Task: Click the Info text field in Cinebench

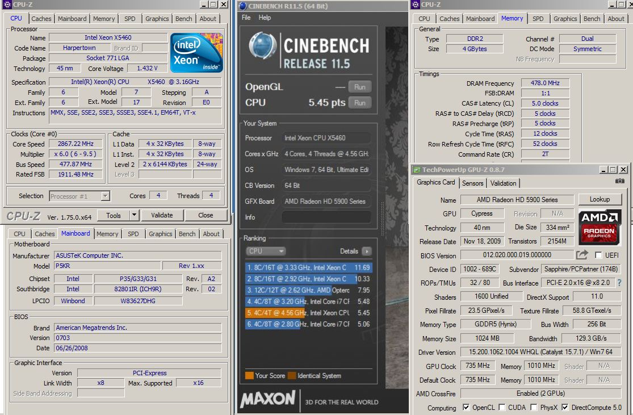Action: tap(326, 217)
